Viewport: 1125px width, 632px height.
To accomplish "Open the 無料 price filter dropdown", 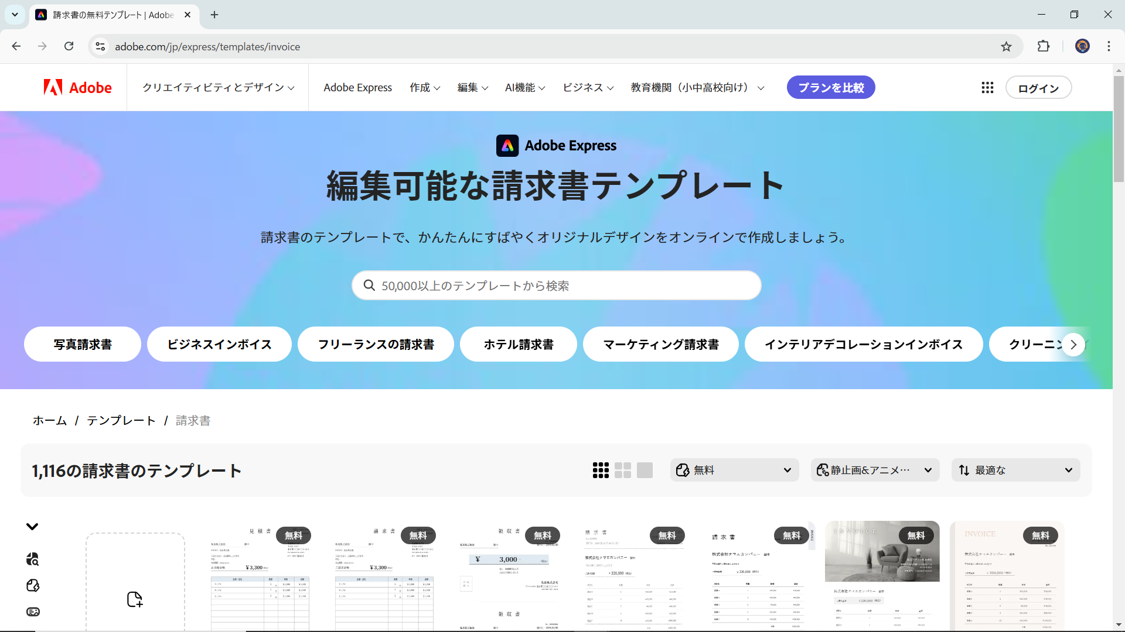I will [734, 470].
